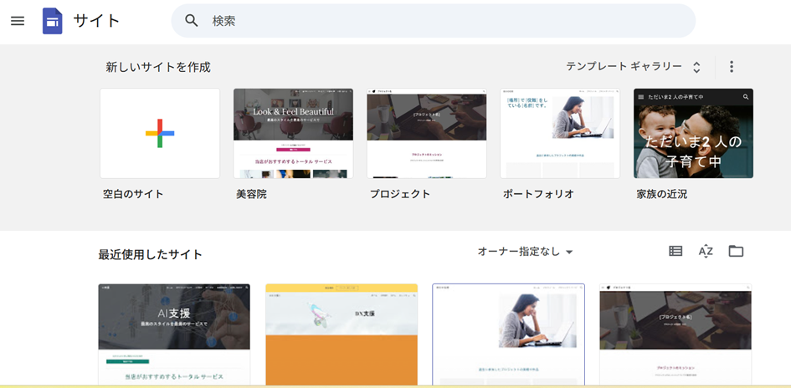Select the 家族の近況 template
The width and height of the screenshot is (791, 388).
click(x=693, y=134)
